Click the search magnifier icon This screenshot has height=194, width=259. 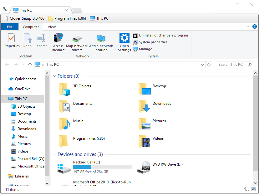point(250,65)
